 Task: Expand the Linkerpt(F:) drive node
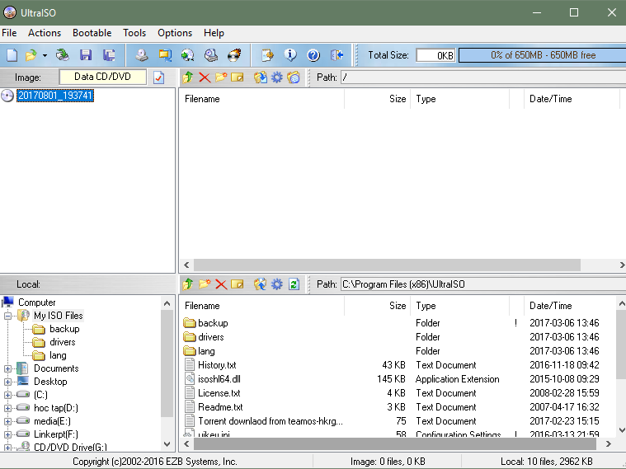(7, 434)
